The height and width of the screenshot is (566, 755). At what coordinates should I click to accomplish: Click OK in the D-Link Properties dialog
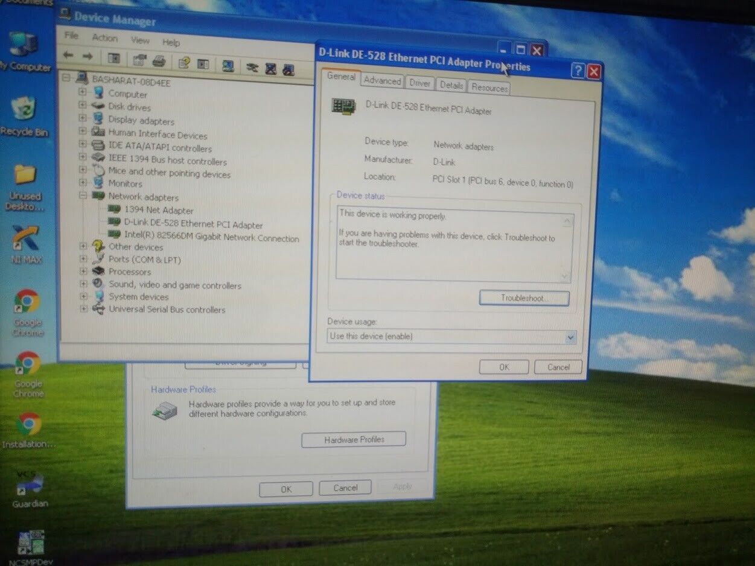tap(504, 367)
